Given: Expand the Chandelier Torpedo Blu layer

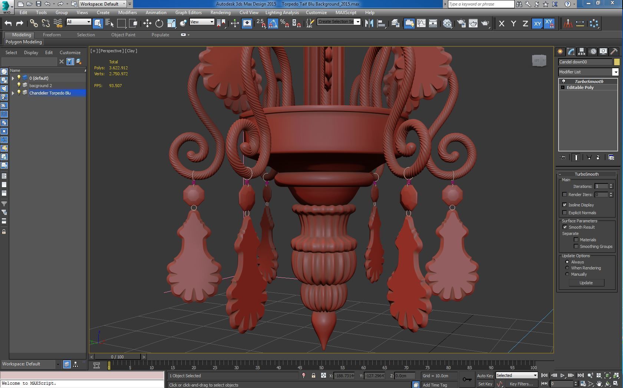Looking at the screenshot, I should 13,93.
